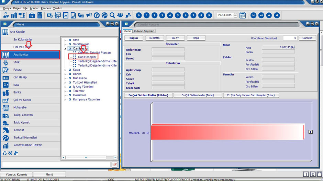Expand the Stok tree node
The height and width of the screenshot is (181, 323).
coord(65,40)
